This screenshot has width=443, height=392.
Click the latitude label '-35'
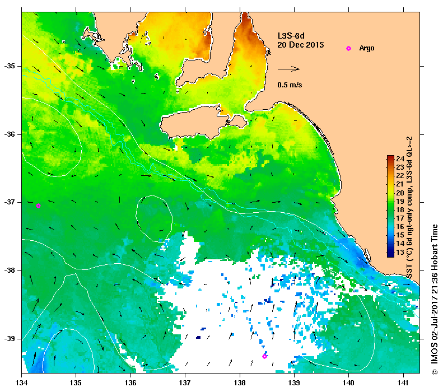click(x=10, y=66)
